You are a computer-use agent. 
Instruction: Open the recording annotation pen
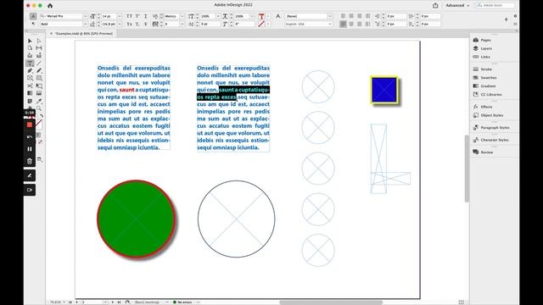tap(30, 175)
